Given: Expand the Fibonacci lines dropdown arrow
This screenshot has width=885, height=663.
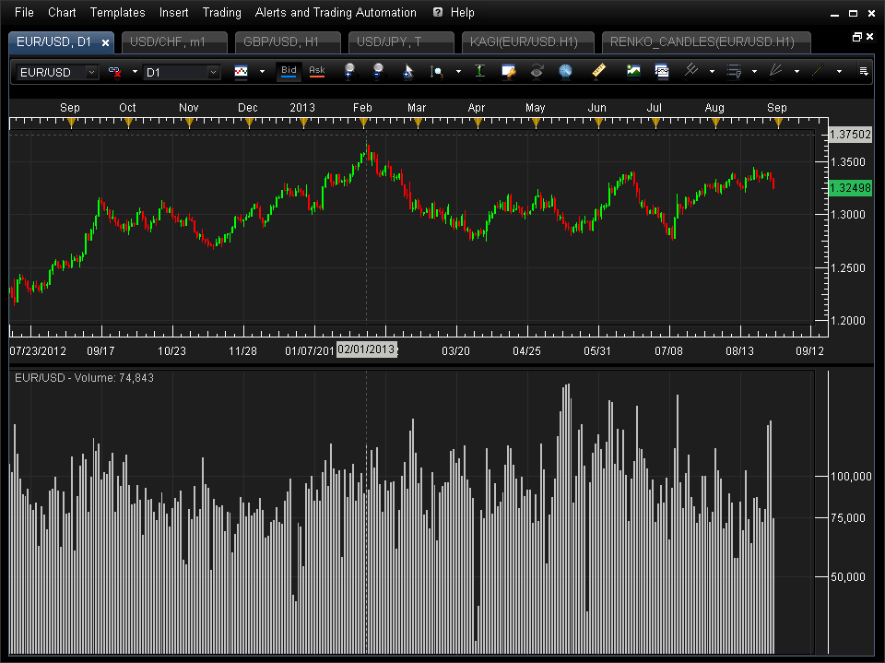Looking at the screenshot, I should [755, 72].
